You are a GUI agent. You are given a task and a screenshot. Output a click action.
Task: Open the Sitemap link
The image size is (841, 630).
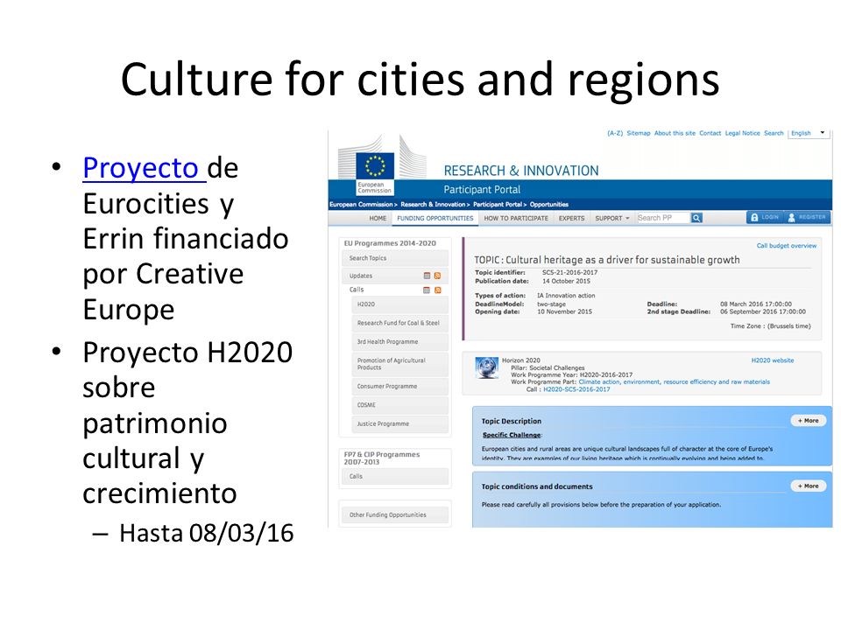[x=639, y=133]
